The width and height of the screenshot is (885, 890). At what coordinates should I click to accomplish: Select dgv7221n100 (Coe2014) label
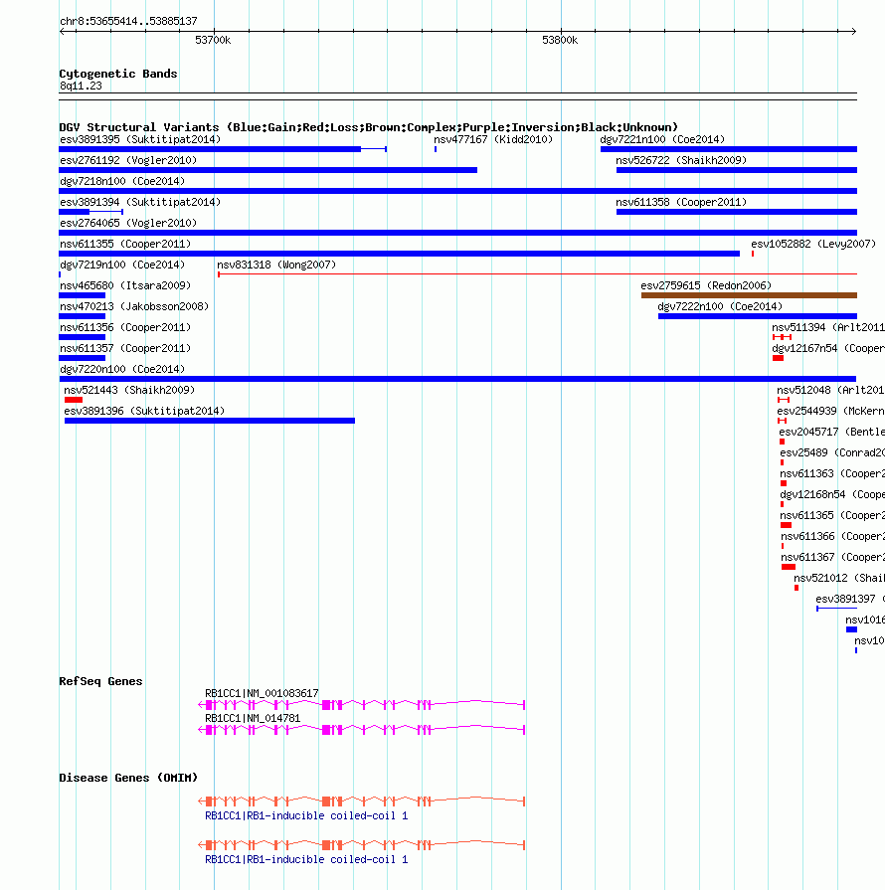pyautogui.click(x=662, y=139)
